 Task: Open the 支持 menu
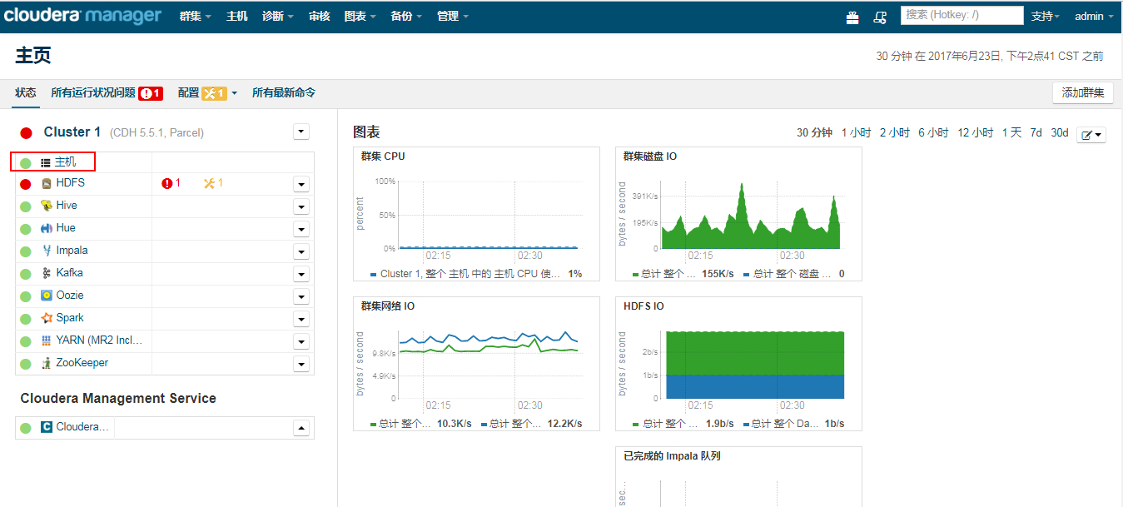(x=1046, y=17)
